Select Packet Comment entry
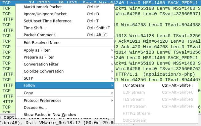Viewport: 201px width, 126px height. coord(41,35)
